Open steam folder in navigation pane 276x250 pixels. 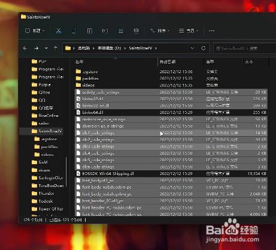(41, 170)
